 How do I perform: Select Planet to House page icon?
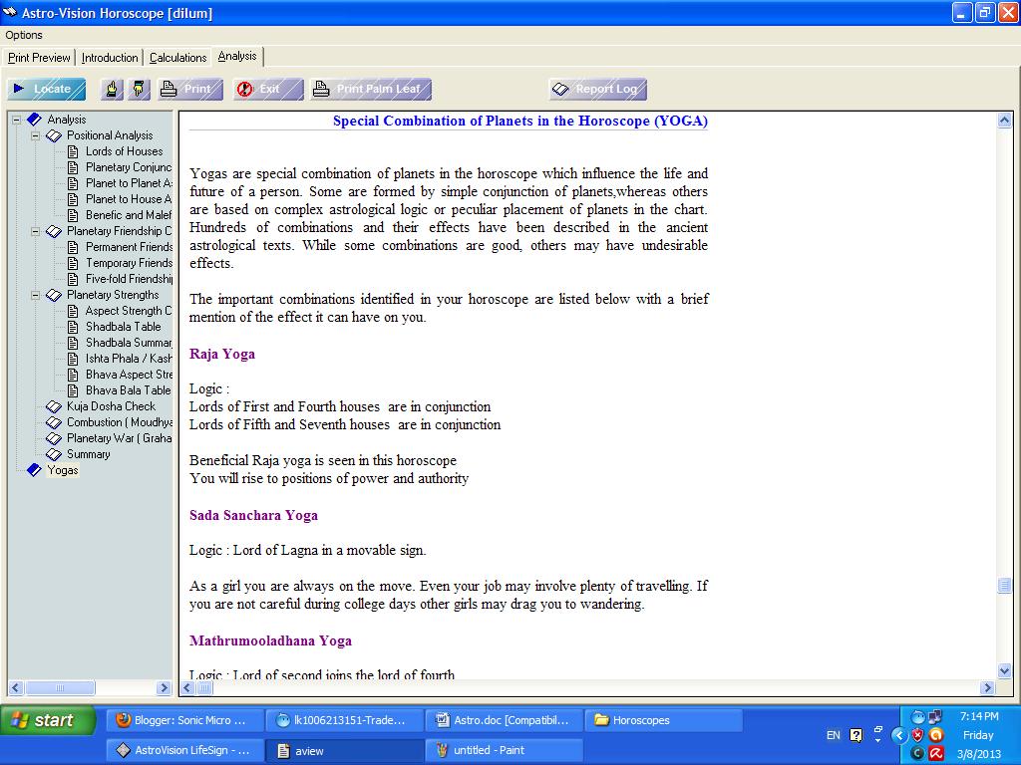[73, 199]
